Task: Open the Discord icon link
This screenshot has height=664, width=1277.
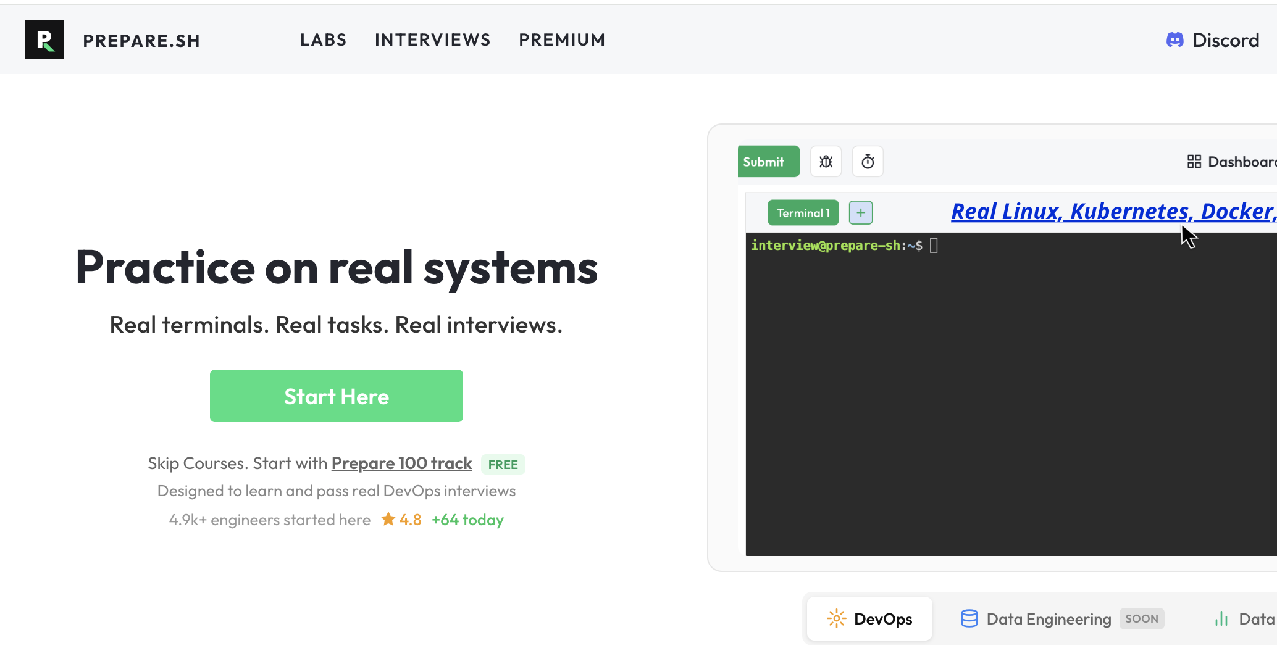Action: click(x=1174, y=40)
